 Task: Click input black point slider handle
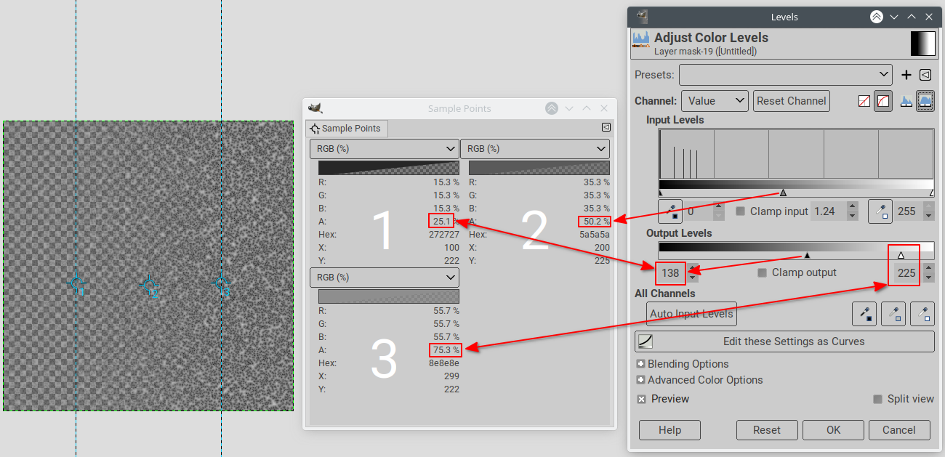coord(661,193)
